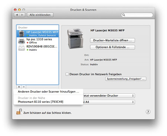
Task: Click the Status Inaktiv text in details
Action: pos(94,64)
